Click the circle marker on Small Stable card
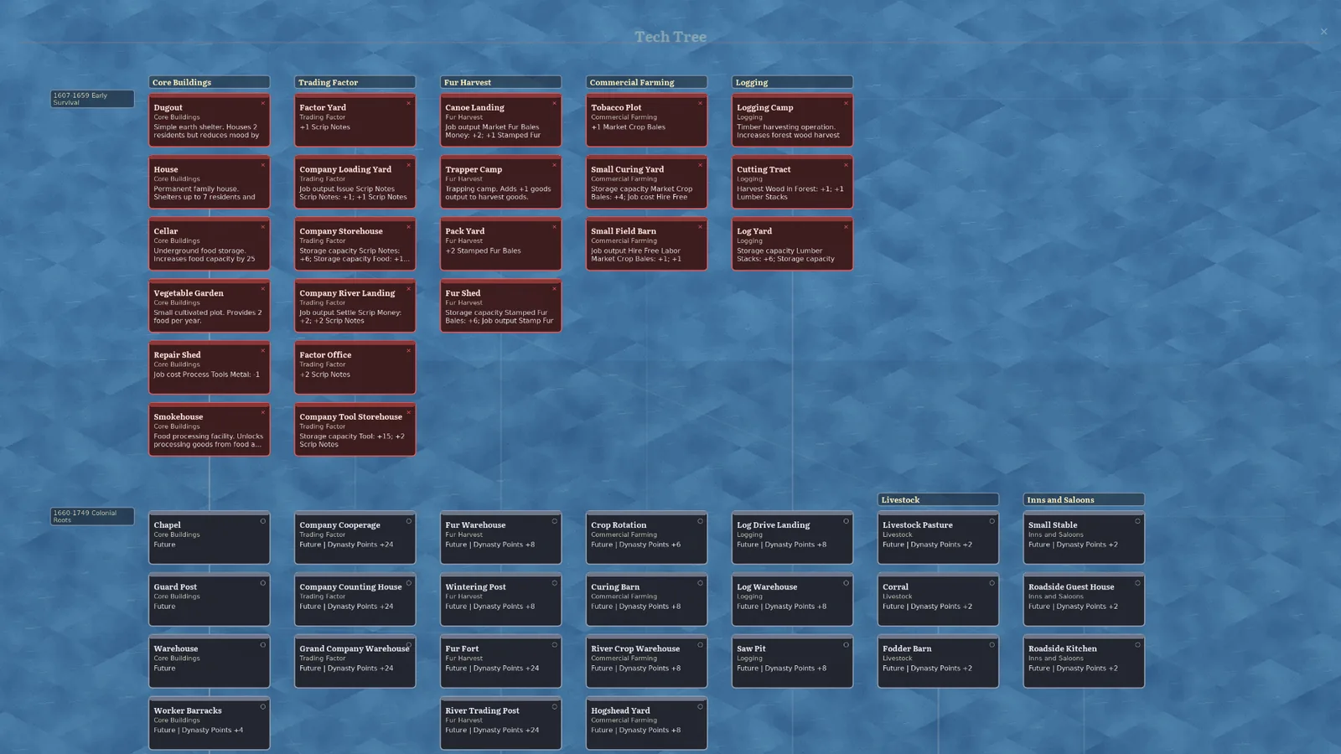The image size is (1341, 754). click(x=1138, y=521)
